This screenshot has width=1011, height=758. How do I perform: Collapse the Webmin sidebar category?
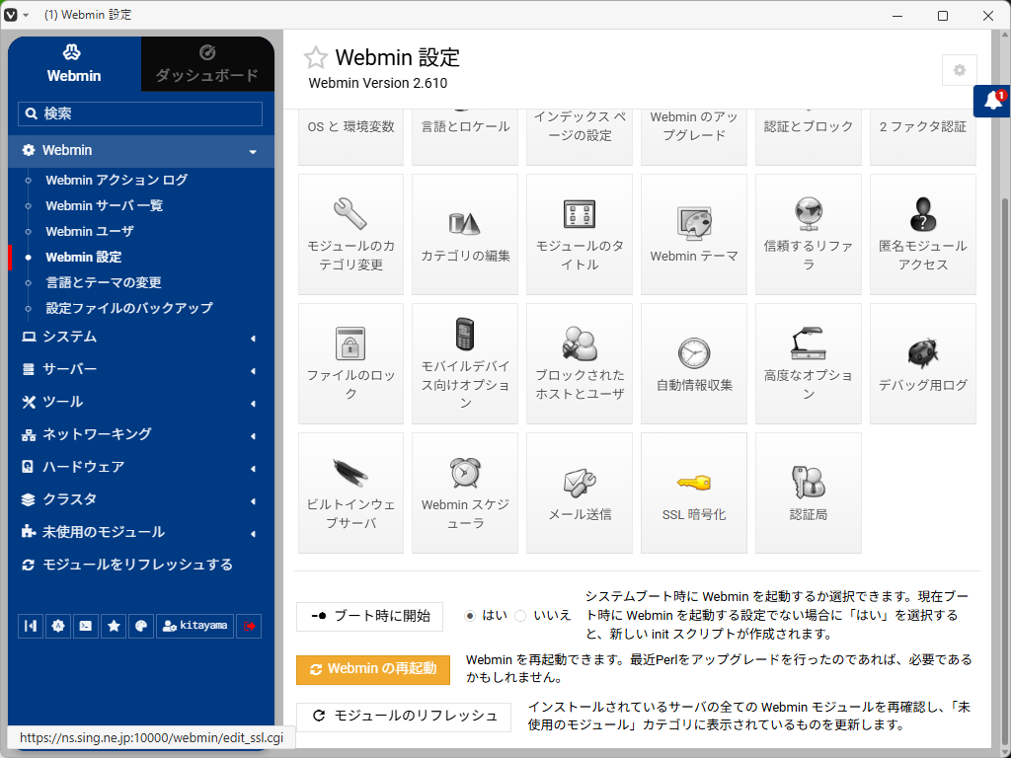pyautogui.click(x=141, y=151)
